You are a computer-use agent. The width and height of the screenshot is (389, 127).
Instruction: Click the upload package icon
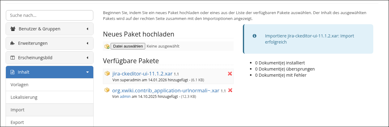pyautogui.click(x=107, y=46)
